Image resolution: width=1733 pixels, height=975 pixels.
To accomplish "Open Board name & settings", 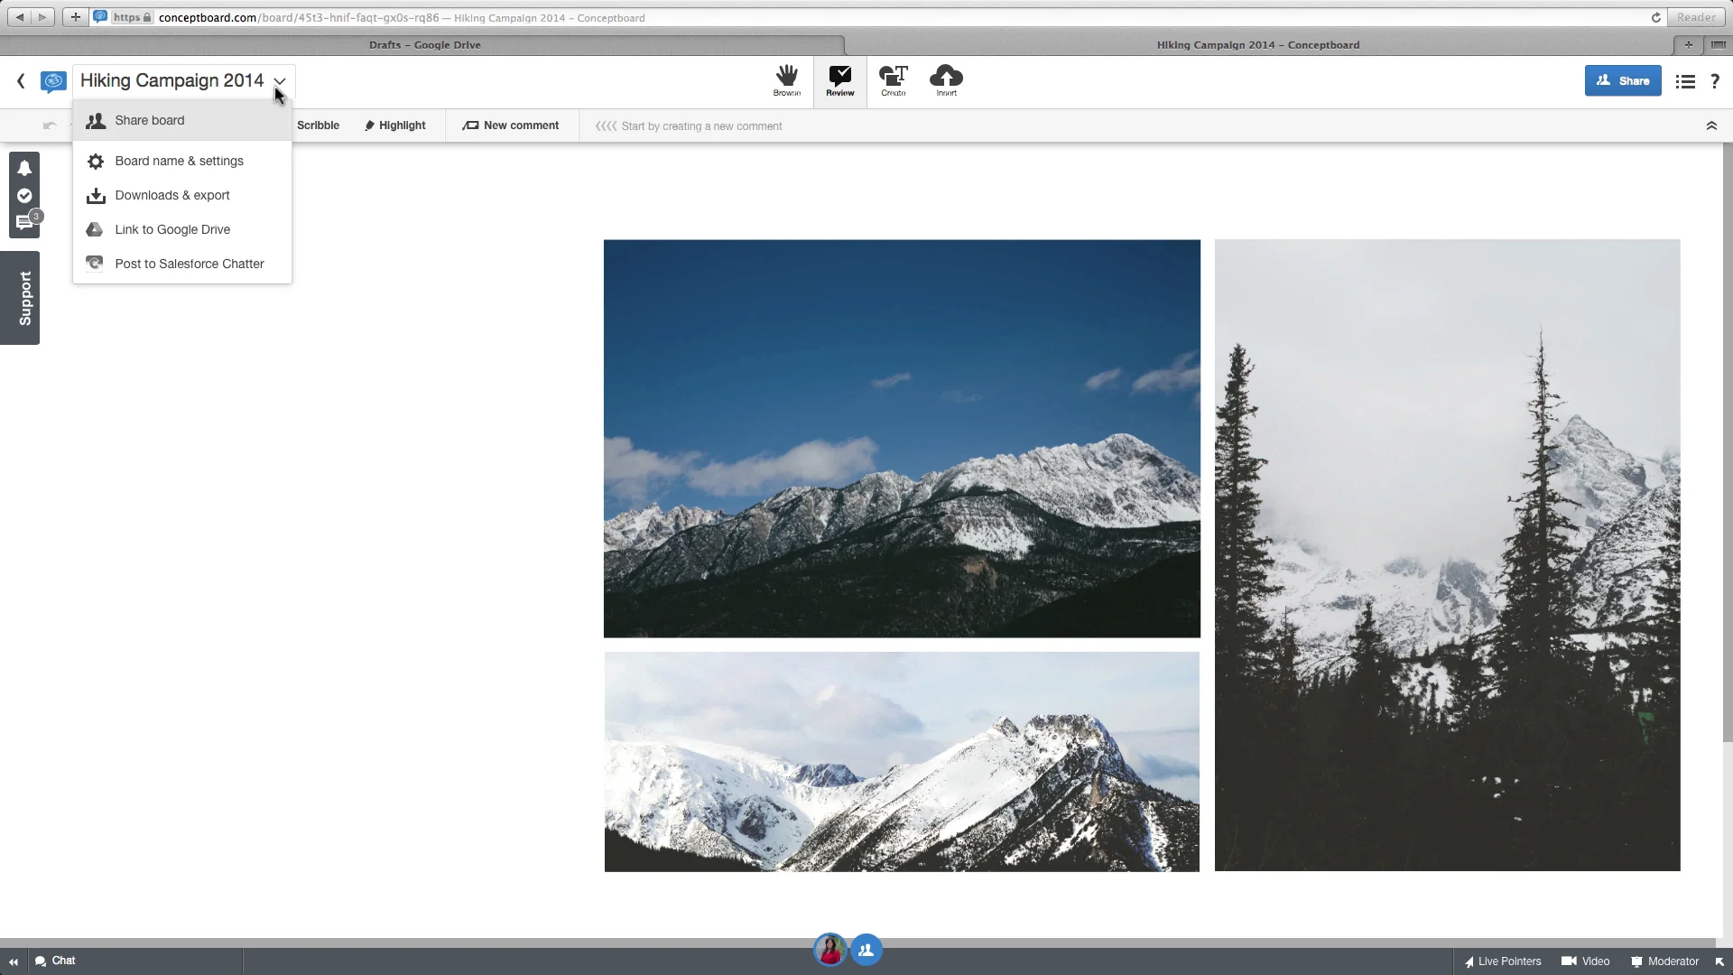I will pos(182,161).
